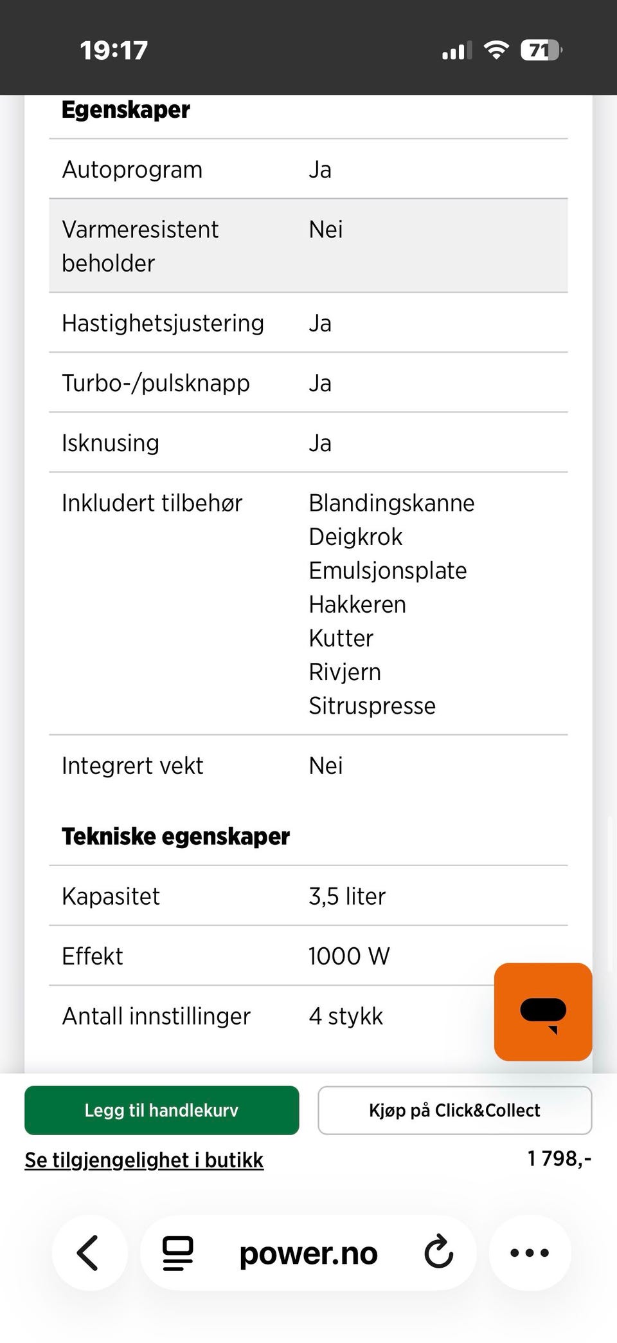This screenshot has width=617, height=1343.
Task: Open the three-dot more options menu
Action: coord(530,1252)
